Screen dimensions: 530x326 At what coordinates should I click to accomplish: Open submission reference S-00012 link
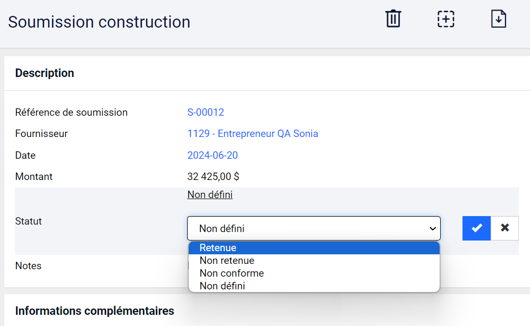206,113
